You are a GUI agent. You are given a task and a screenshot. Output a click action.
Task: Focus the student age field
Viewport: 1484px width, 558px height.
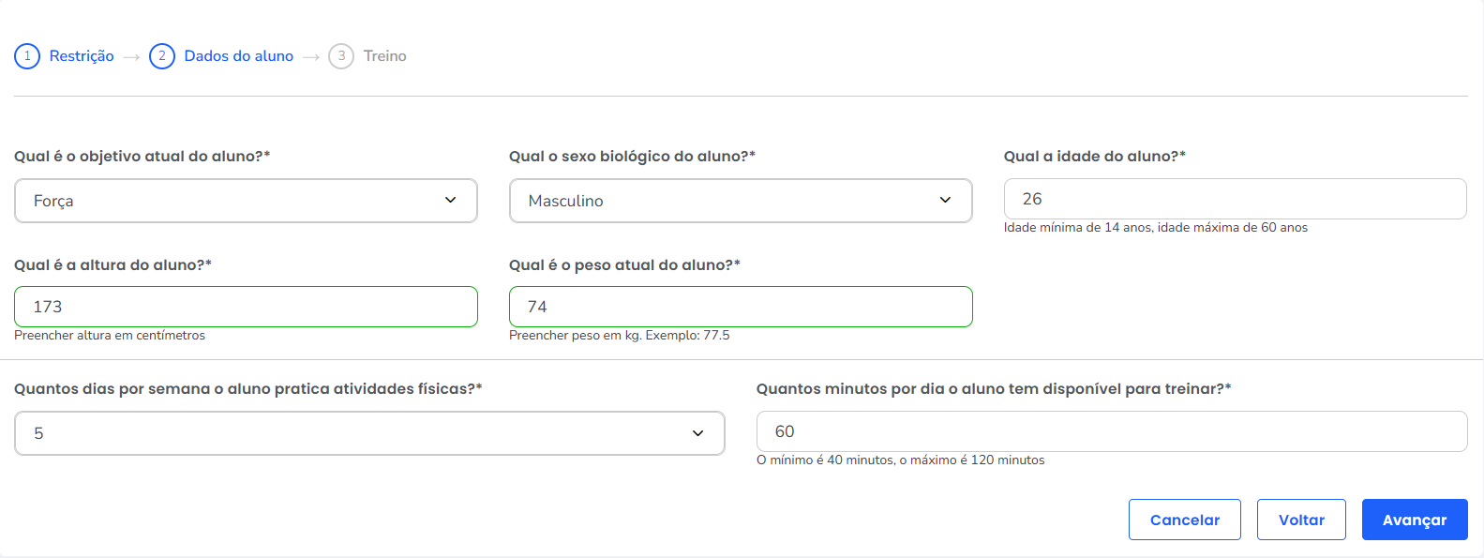pyautogui.click(x=1236, y=199)
